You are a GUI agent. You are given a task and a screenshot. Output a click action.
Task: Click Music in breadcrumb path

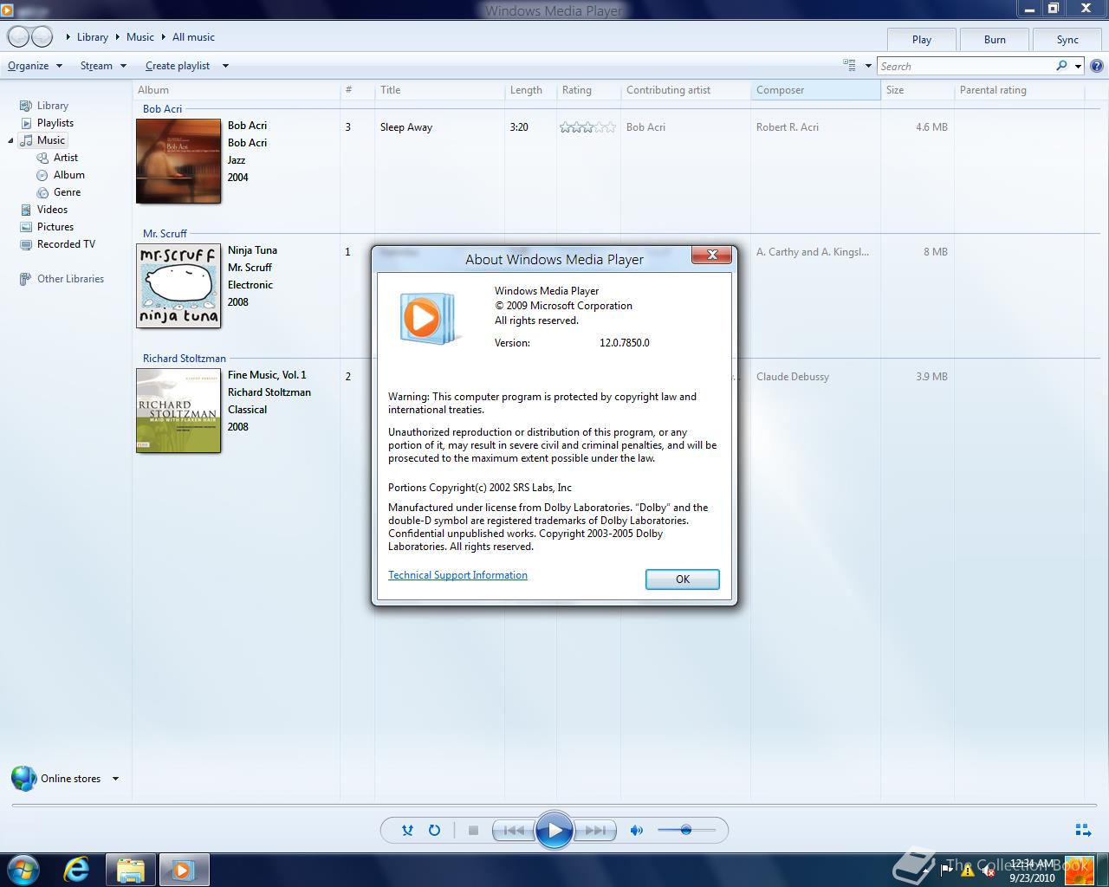pyautogui.click(x=140, y=37)
